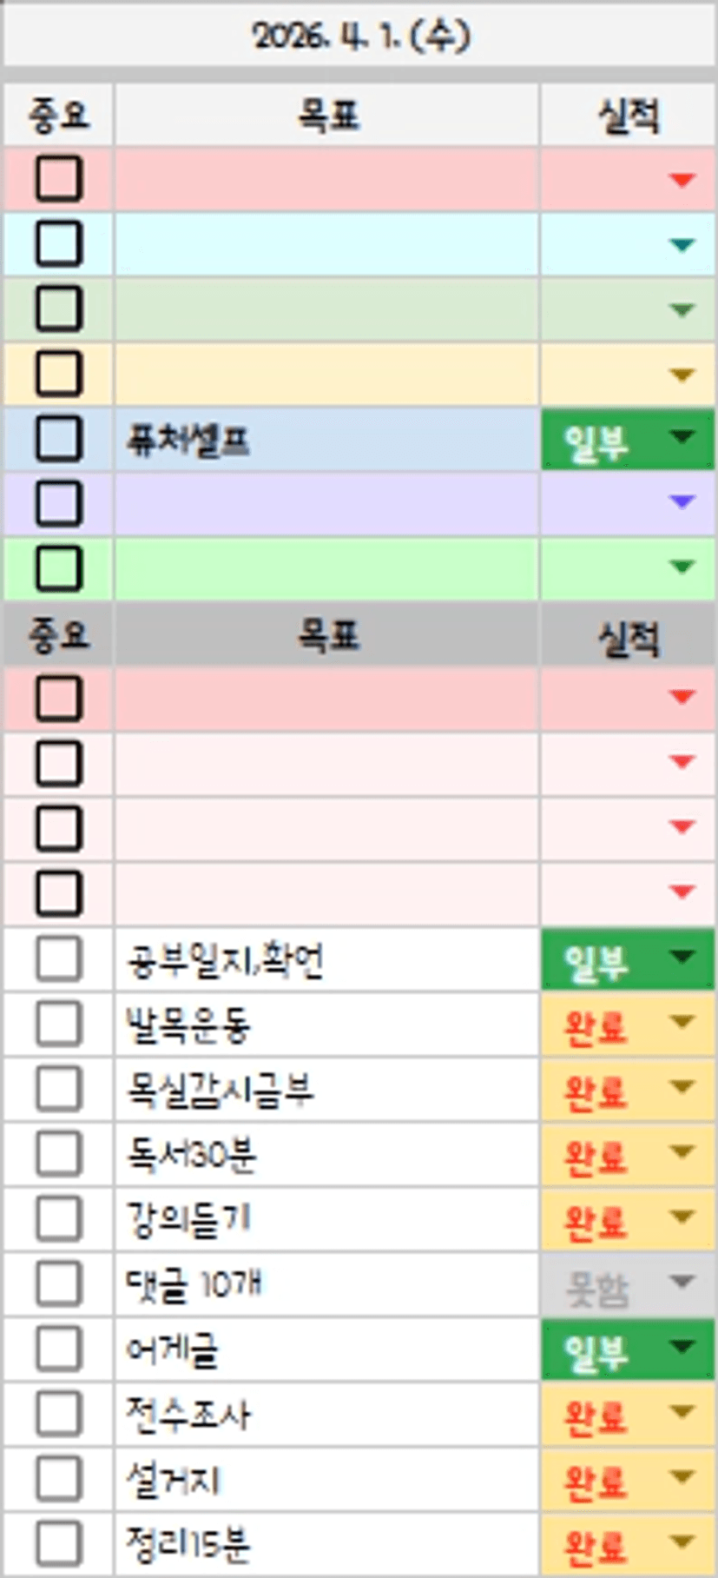
Task: Click the 2026. 4. 1. (수) date header
Action: tap(359, 37)
